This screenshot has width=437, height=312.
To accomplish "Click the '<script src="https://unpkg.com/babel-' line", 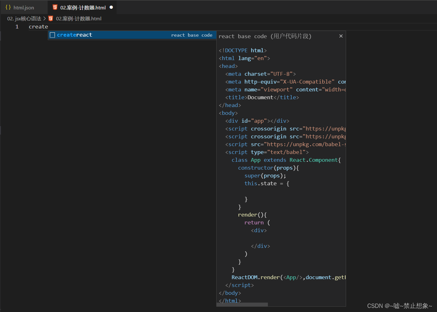I will point(285,144).
